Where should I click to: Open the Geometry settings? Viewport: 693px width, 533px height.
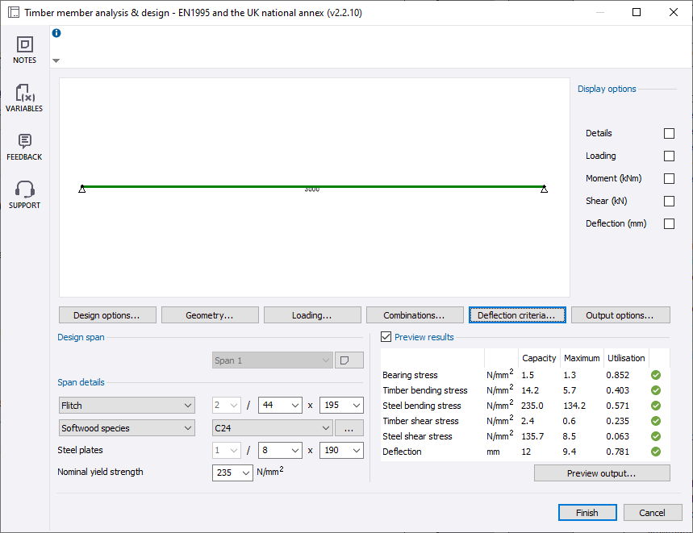pos(210,314)
